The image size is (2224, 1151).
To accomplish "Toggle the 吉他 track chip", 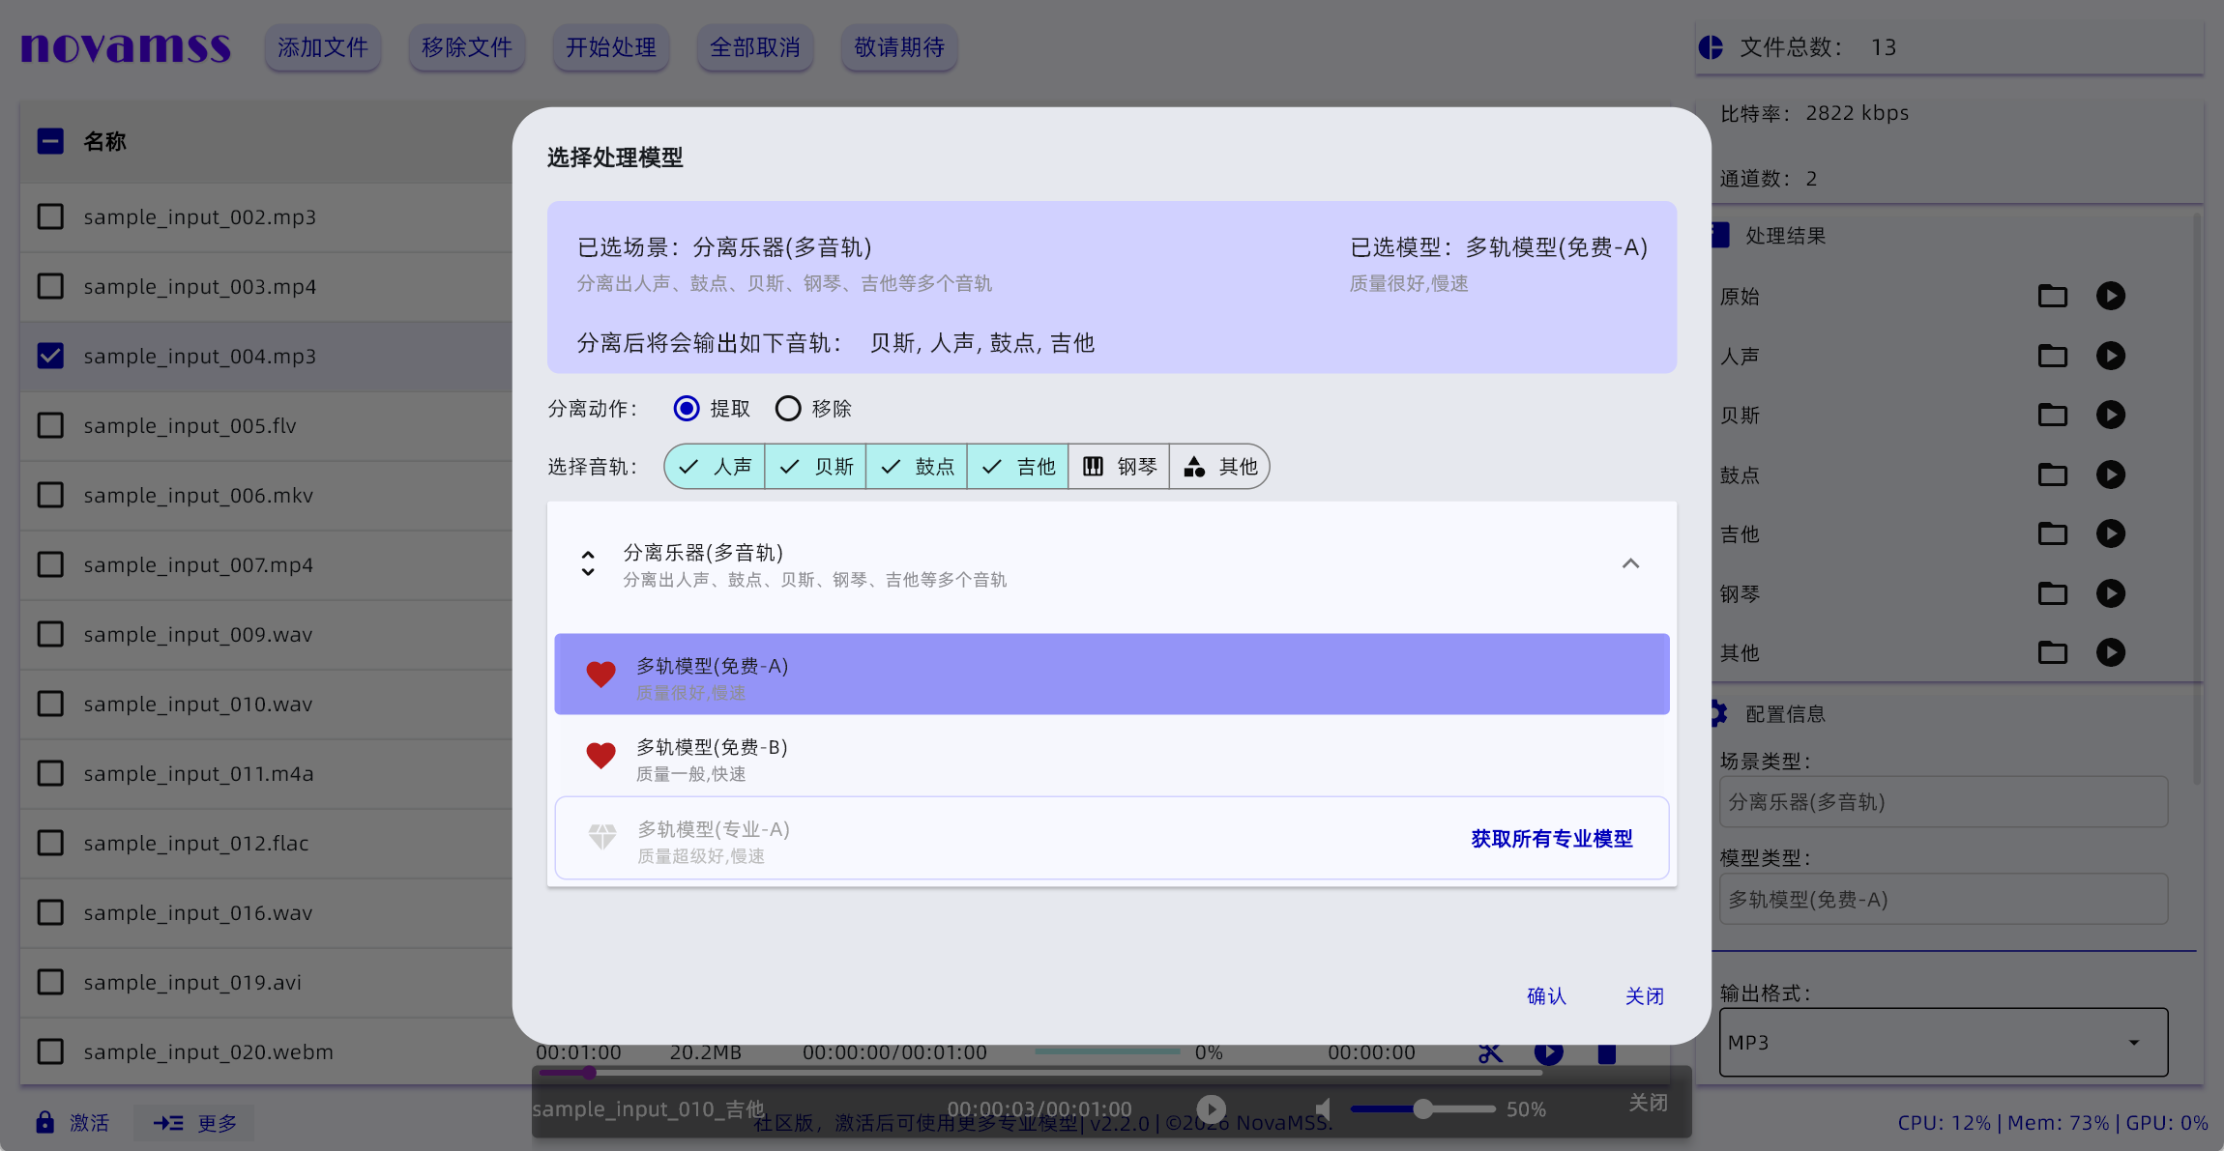I will (x=1018, y=467).
